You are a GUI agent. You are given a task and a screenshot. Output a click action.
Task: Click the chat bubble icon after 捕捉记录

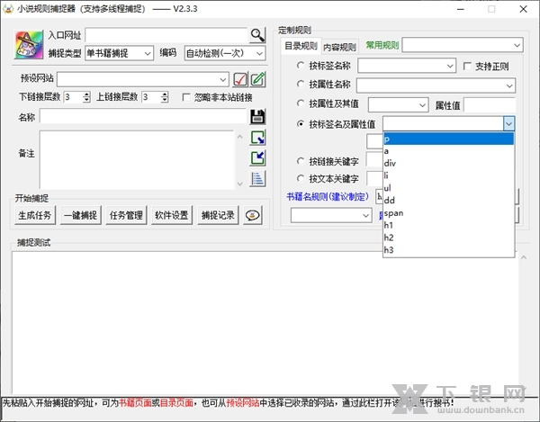253,215
